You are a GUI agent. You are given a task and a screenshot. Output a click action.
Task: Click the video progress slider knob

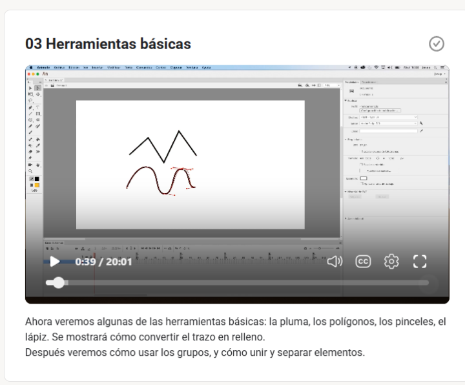tap(58, 283)
